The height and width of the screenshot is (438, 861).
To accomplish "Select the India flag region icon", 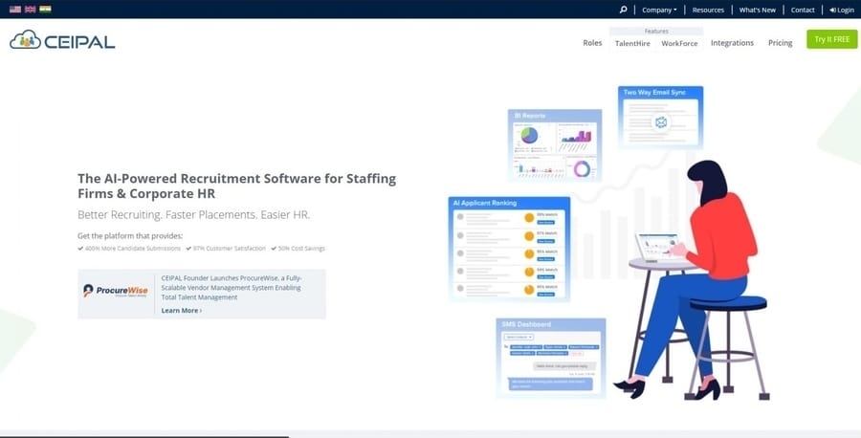I will (45, 10).
